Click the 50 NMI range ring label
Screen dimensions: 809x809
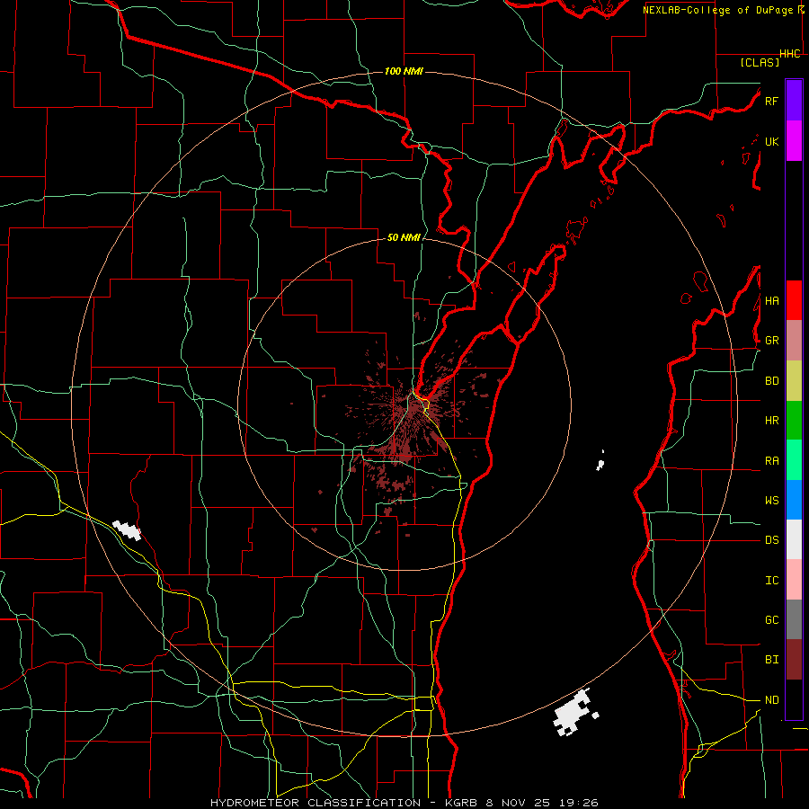point(404,237)
